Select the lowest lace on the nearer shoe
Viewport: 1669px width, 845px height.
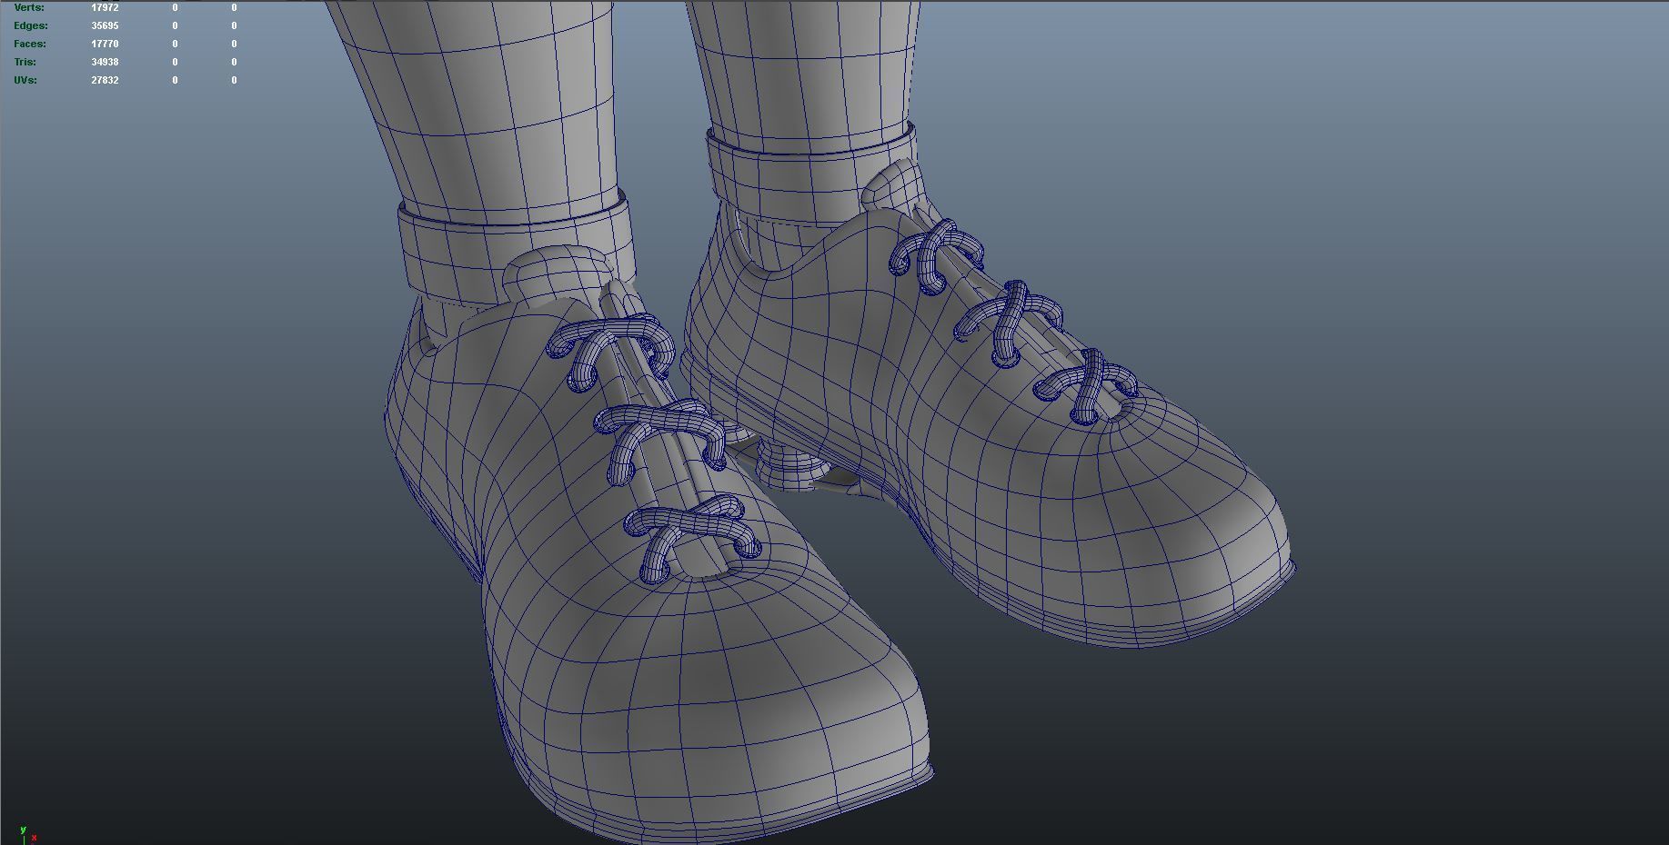693,539
